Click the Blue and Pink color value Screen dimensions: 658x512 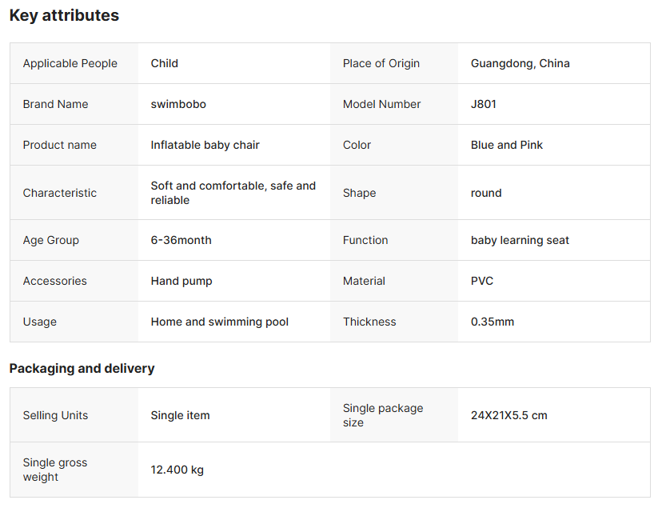tap(507, 145)
